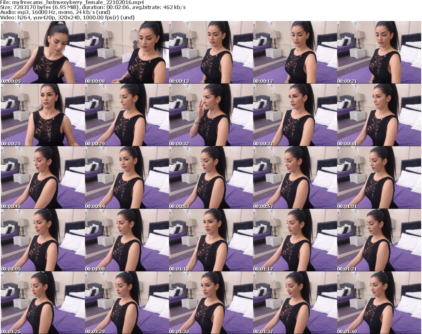This screenshot has height=334, width=422.
Task: Select the thumbnail at timestamp 00:01:08
Action: (127, 240)
